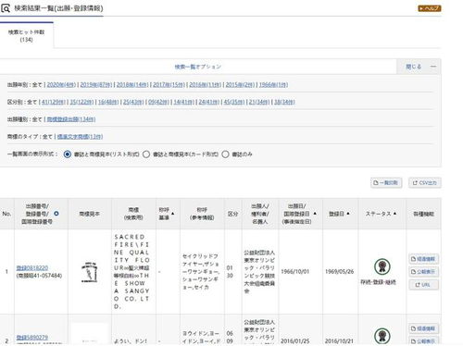Image resolution: width=463 pixels, height=346 pixels.
Task: Sort by pronunciation standard column arrow
Action: pyautogui.click(x=173, y=214)
